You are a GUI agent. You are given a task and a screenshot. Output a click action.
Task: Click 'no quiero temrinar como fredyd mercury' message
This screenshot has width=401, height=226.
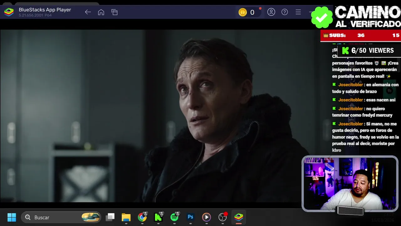click(x=362, y=112)
